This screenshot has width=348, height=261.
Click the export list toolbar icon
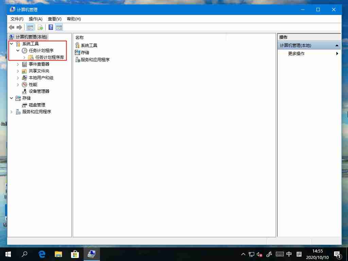click(40, 27)
